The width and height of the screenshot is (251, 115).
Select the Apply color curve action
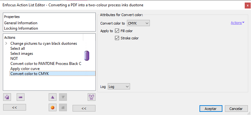click(x=25, y=69)
